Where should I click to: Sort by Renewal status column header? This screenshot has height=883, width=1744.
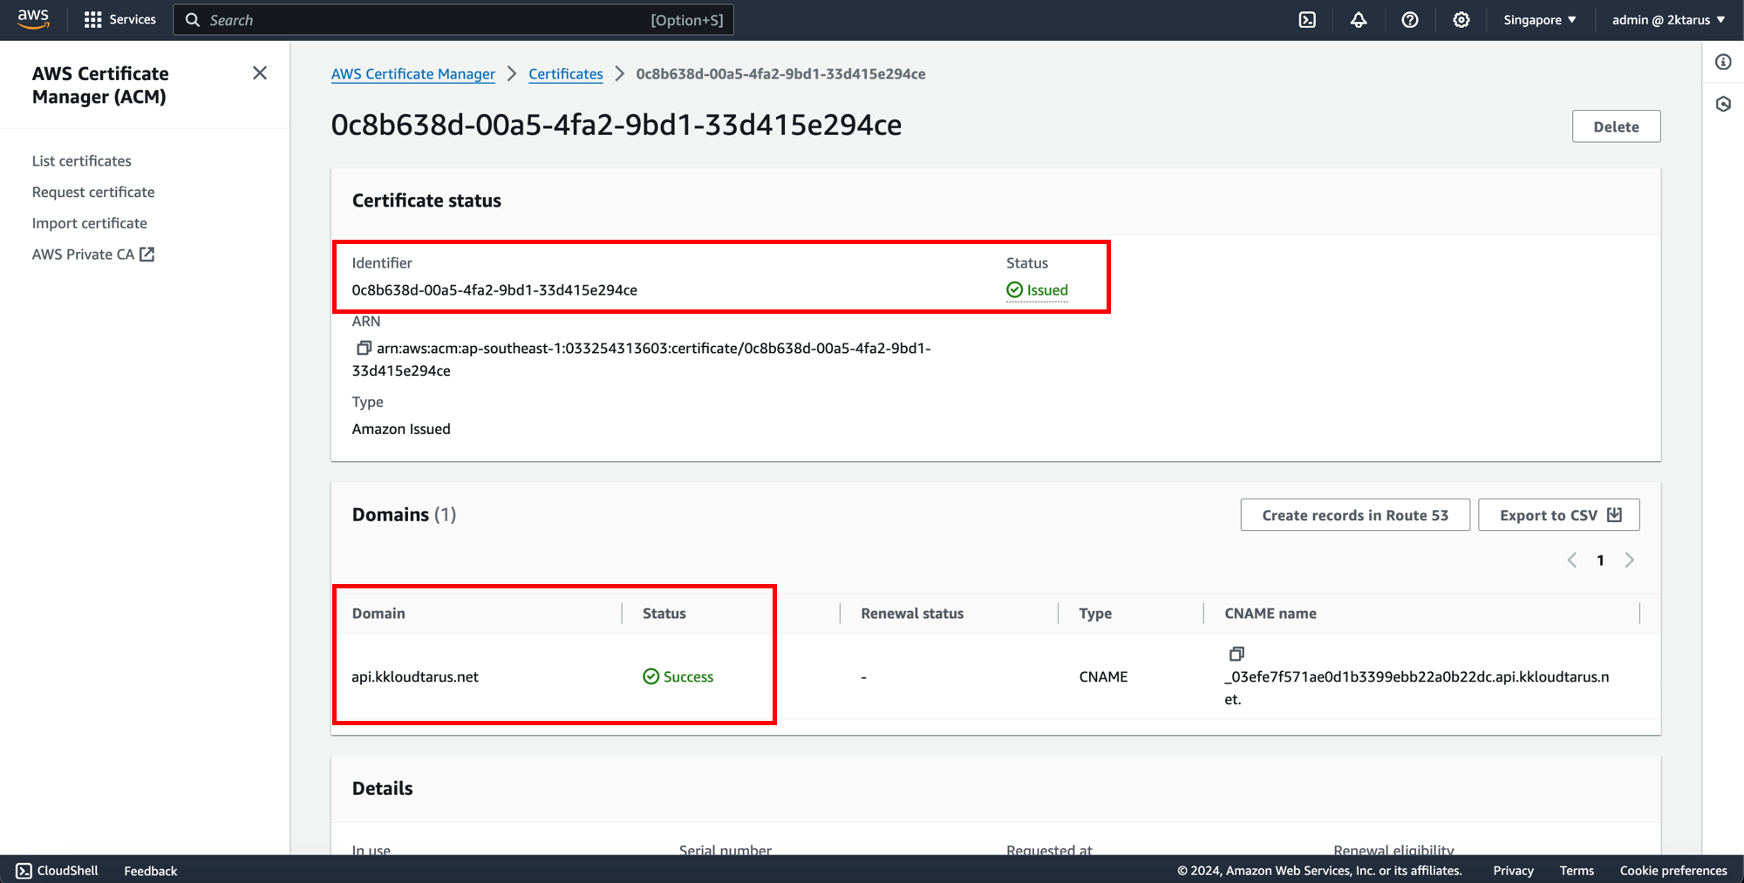(912, 614)
